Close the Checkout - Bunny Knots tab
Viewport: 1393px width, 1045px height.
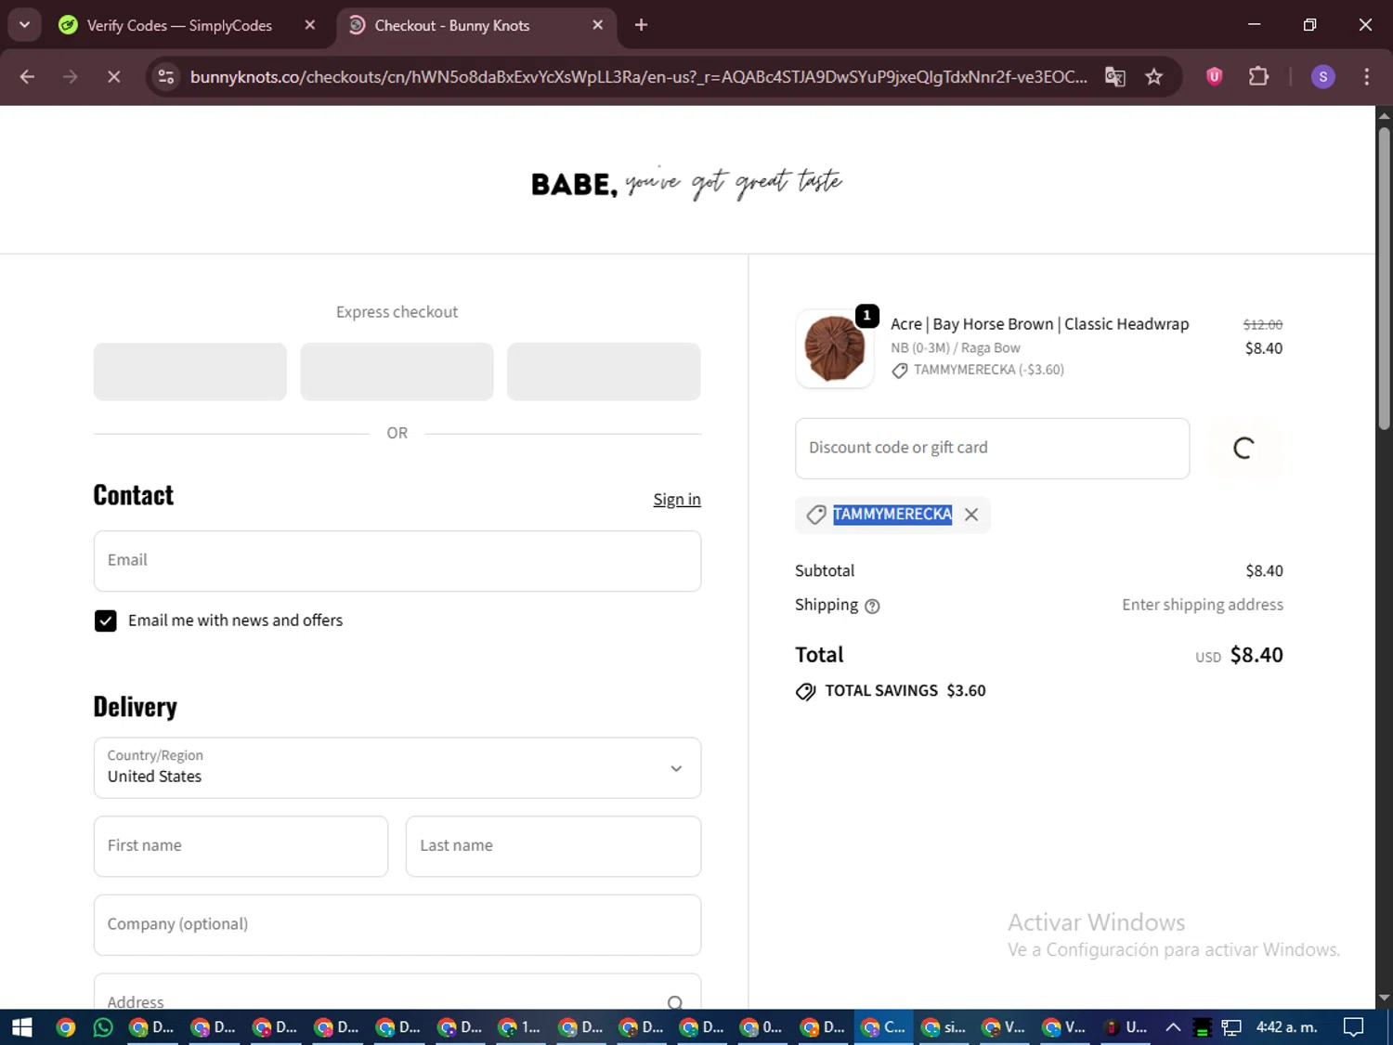point(597,25)
